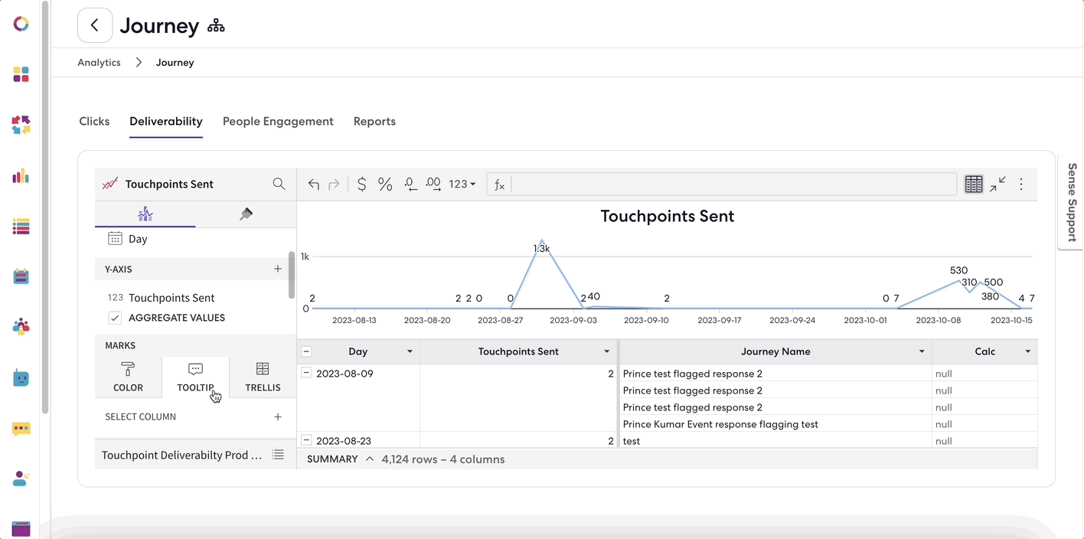Click the line chart icon beside the Touchpoints Sent heading
This screenshot has height=539, width=1084.
click(x=110, y=184)
